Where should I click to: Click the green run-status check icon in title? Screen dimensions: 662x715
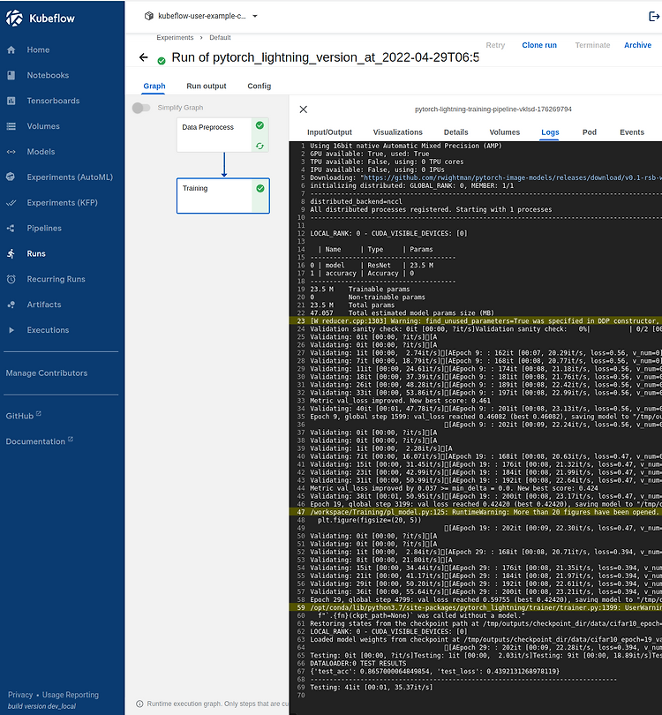(x=162, y=61)
